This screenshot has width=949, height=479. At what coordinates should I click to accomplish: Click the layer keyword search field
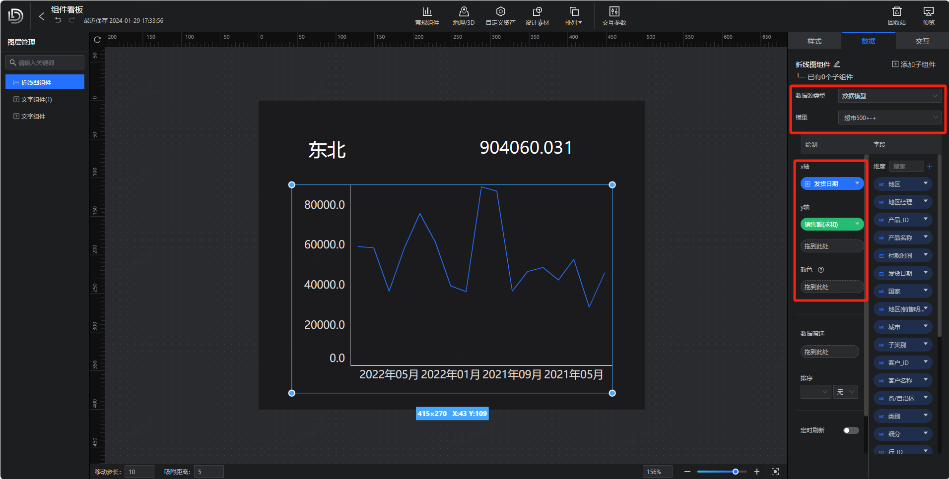point(45,62)
